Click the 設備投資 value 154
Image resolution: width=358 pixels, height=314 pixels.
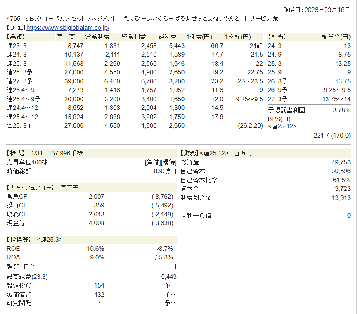click(x=99, y=285)
